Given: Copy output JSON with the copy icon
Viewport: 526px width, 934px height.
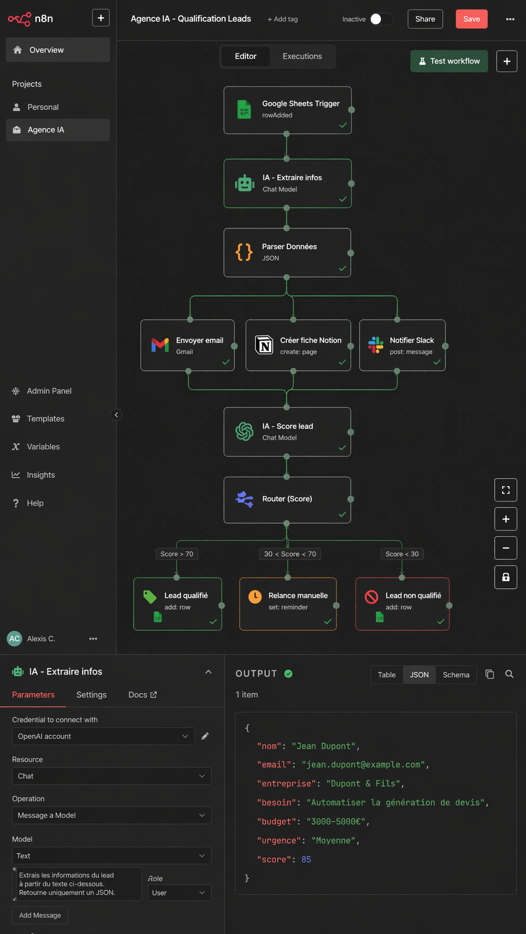Looking at the screenshot, I should click(x=490, y=674).
